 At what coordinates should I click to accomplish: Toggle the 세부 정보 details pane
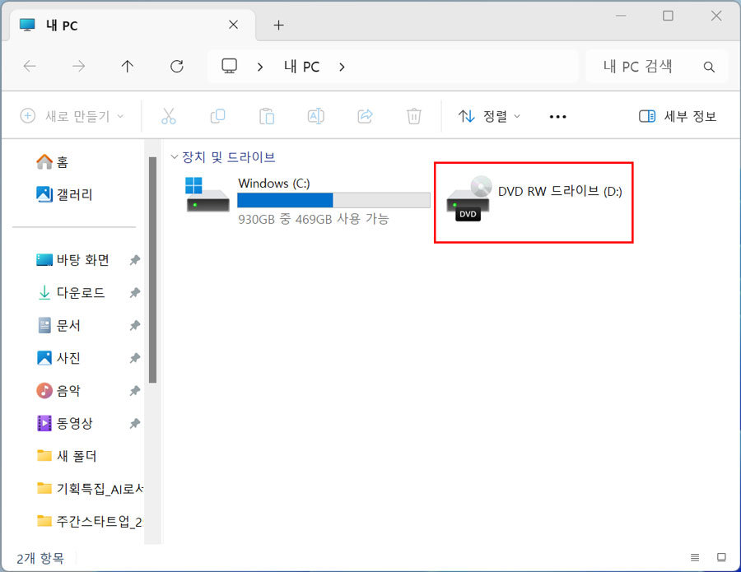(678, 116)
